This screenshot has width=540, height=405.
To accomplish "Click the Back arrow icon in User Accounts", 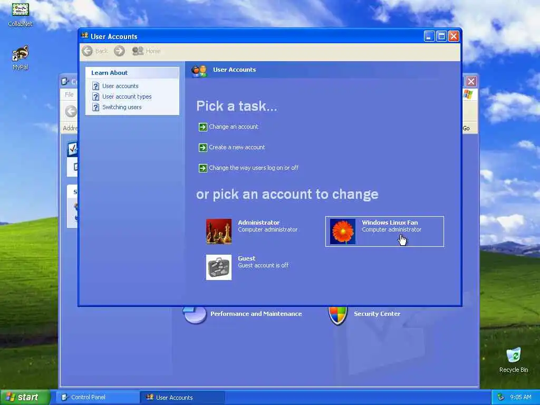I will [x=88, y=51].
